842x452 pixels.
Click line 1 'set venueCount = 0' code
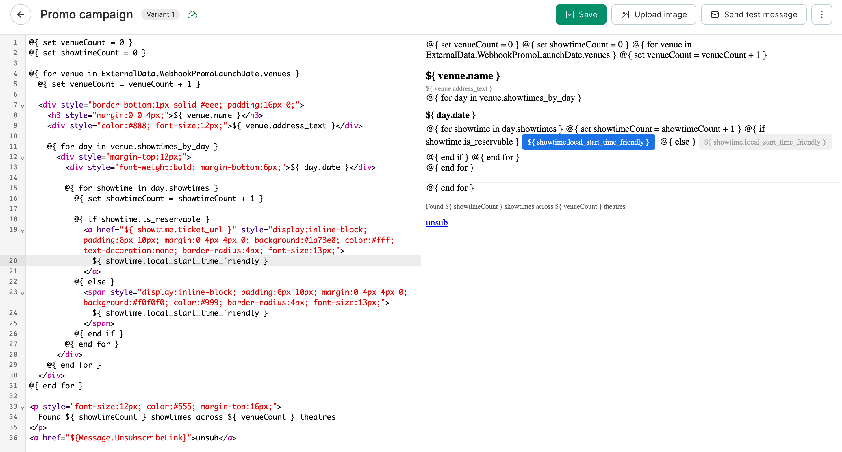click(81, 42)
